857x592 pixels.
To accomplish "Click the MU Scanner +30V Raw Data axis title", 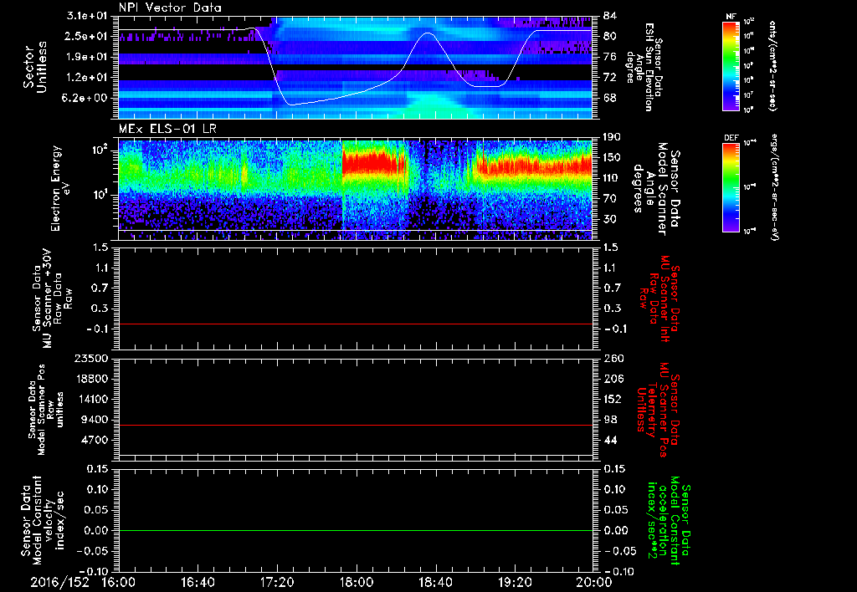I will tap(53, 299).
